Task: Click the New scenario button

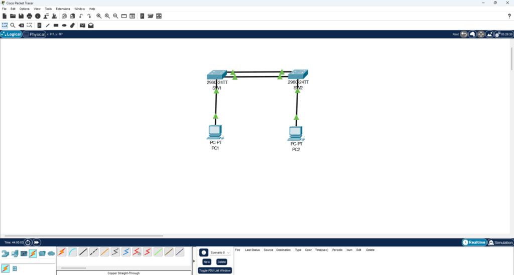Action: (x=206, y=261)
